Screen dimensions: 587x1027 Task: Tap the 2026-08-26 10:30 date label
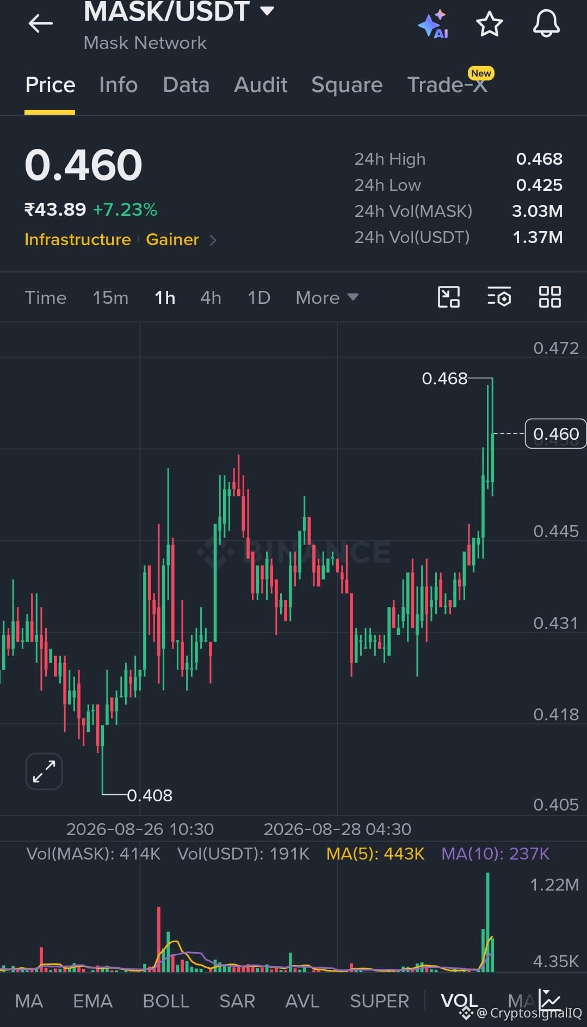click(x=140, y=829)
